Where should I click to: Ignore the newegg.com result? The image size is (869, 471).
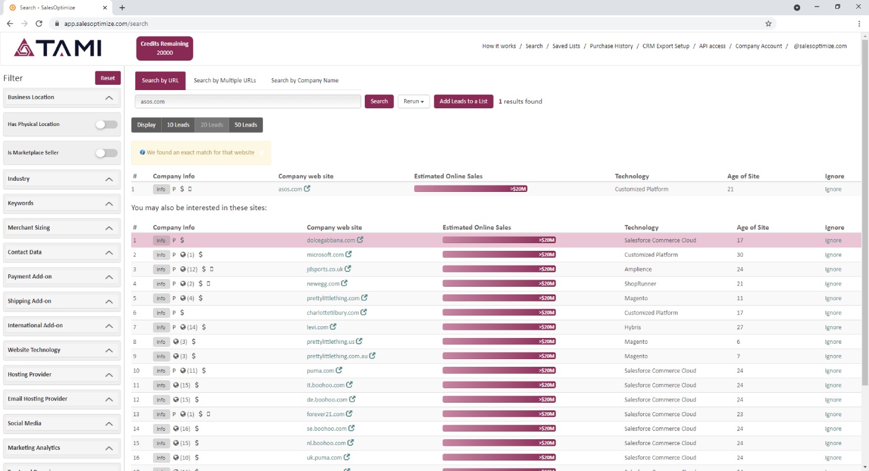[x=833, y=284]
